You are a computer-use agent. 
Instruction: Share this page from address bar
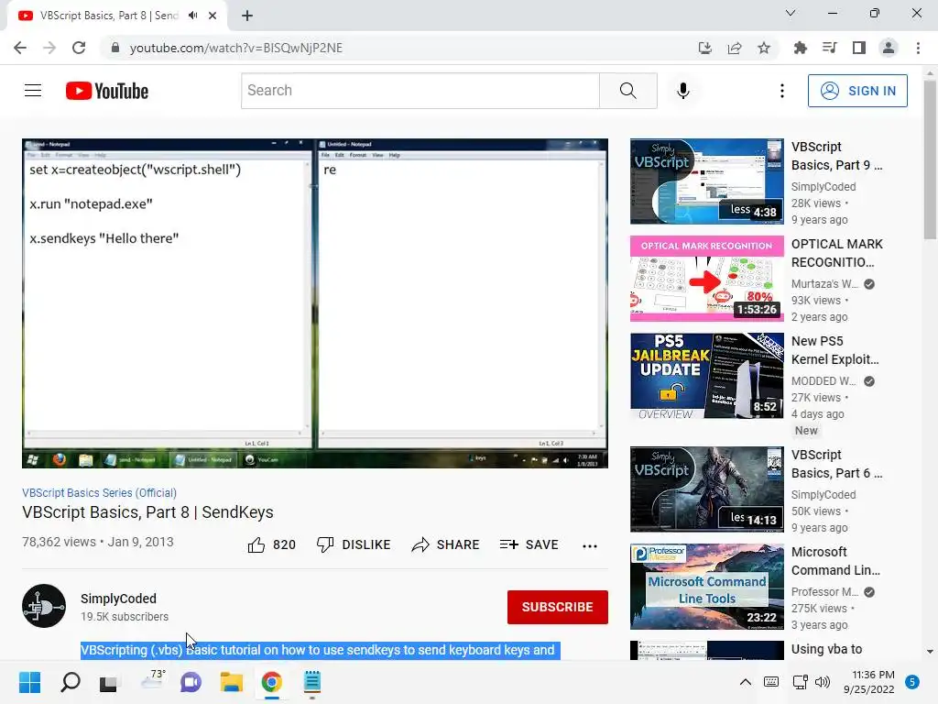click(x=734, y=48)
